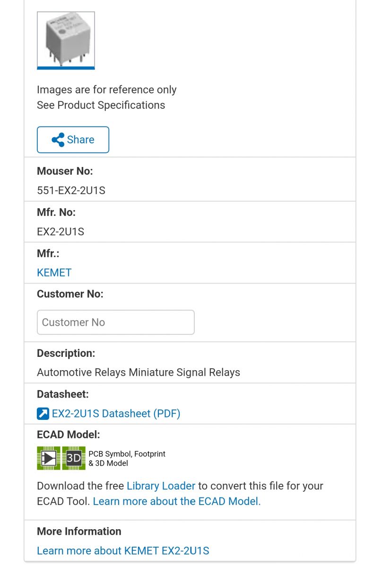Click the Mfr. No value EX2-2U1S
Screen dimensions: 382x568
61,231
